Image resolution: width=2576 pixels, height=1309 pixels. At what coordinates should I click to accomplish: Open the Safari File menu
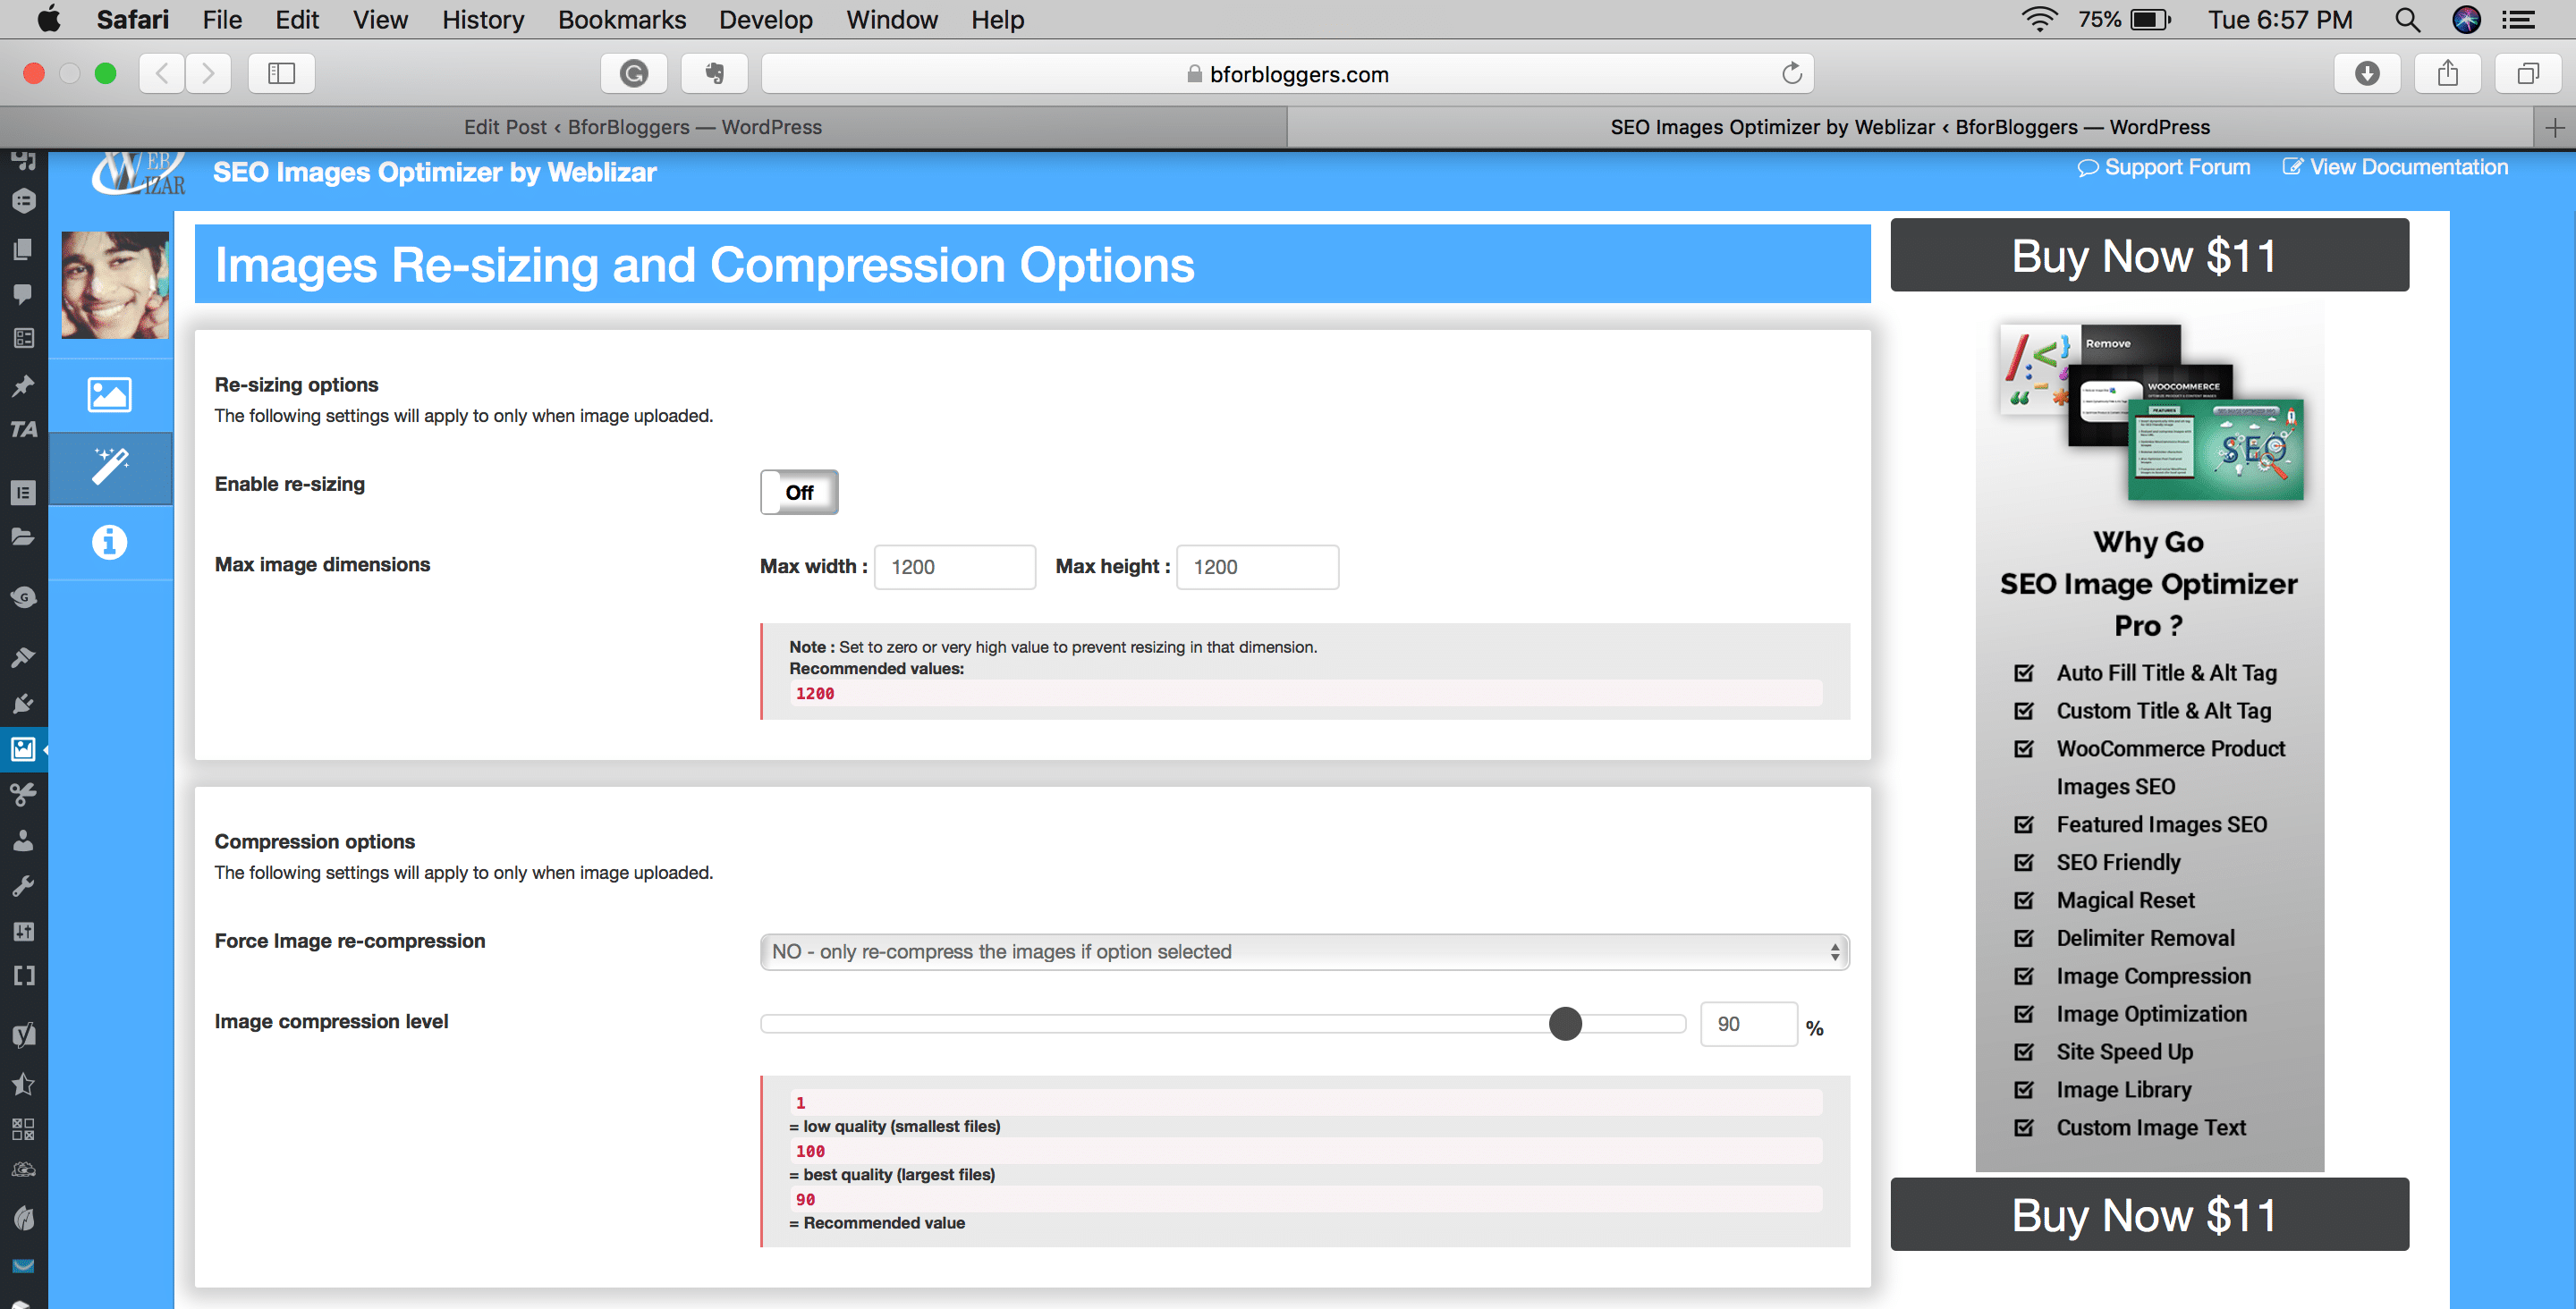(222, 20)
